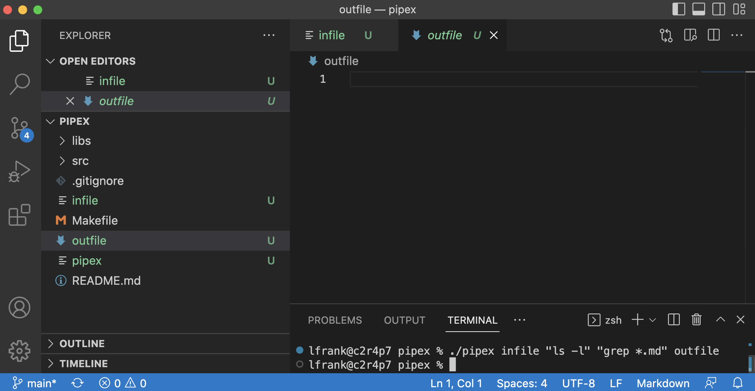Open notifications bell
Screen dimensions: 755x391
click(738, 383)
